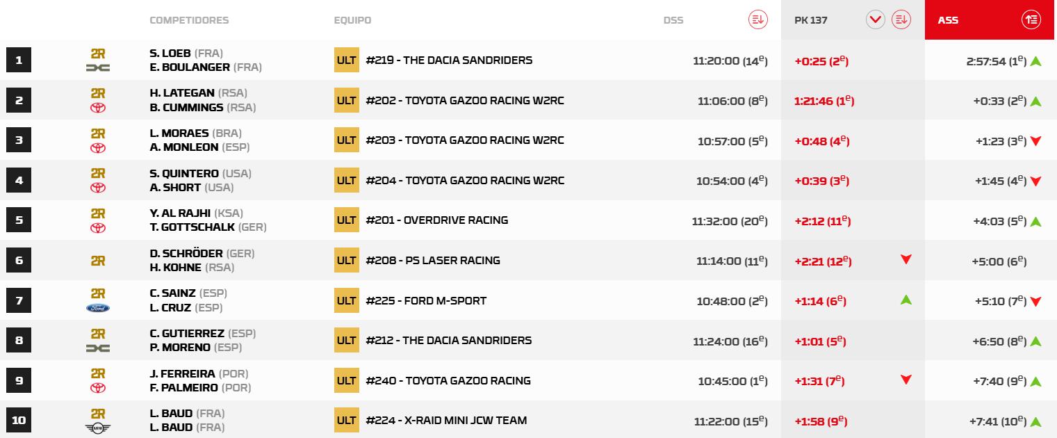Click Toyota logo in H. Lategan's row
The width and height of the screenshot is (1057, 438).
pos(98,108)
